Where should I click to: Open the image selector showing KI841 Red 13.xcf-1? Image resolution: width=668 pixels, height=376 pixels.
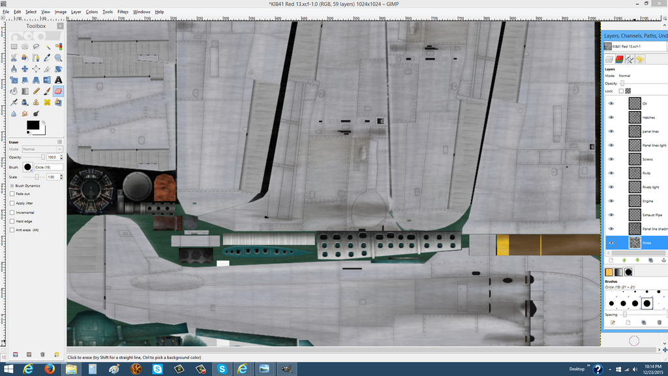635,46
